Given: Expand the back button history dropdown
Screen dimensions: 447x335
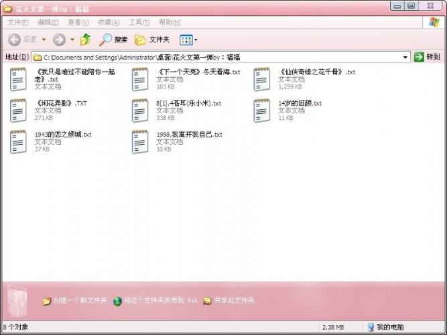Looking at the screenshot, I should 44,40.
